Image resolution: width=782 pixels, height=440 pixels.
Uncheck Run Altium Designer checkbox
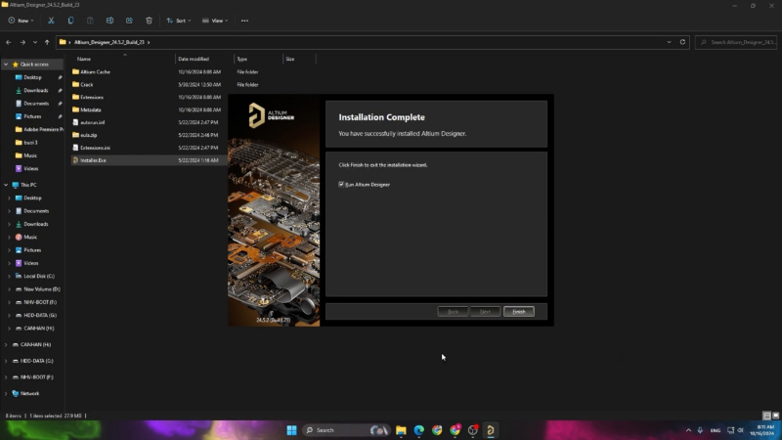pyautogui.click(x=341, y=184)
